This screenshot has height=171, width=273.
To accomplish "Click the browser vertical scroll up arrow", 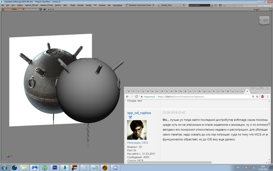I will click(269, 101).
